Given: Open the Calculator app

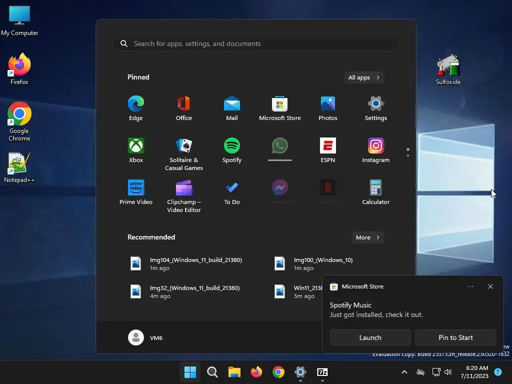Looking at the screenshot, I should [376, 192].
